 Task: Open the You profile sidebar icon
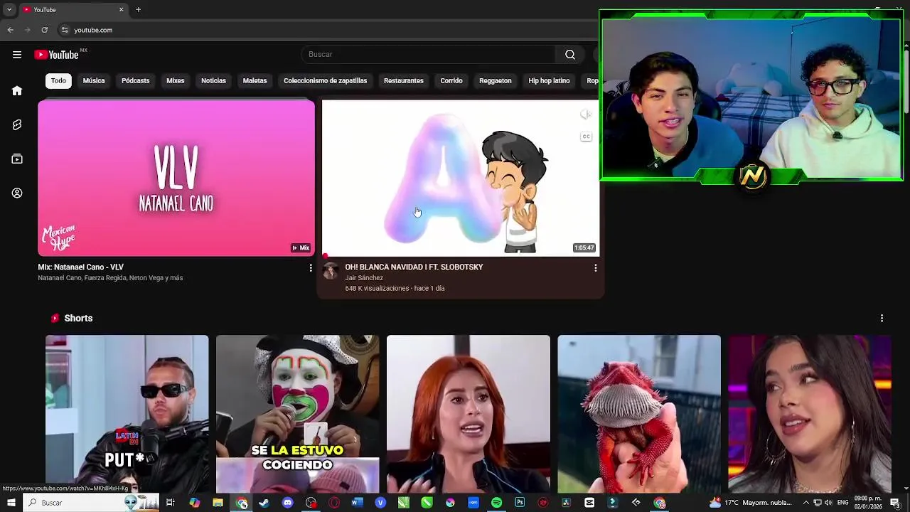click(x=17, y=193)
